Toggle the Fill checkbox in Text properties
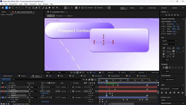Screen dimensions: 186x105 164,54
